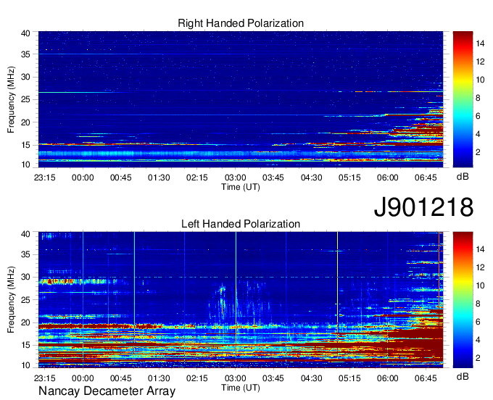Click the "Frequency (MHz)" axis label of the Left Handed plot
This screenshot has height=400, width=493.
point(11,300)
